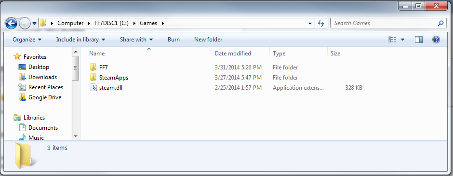
Task: Click date 3/27/2014 5:47 PM
Action: 239,78
